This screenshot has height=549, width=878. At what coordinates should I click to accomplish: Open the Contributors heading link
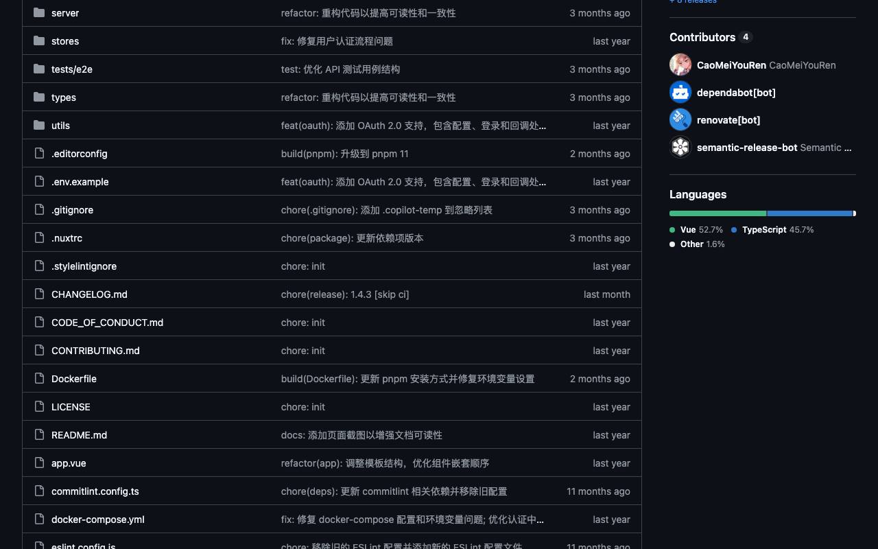pyautogui.click(x=711, y=37)
